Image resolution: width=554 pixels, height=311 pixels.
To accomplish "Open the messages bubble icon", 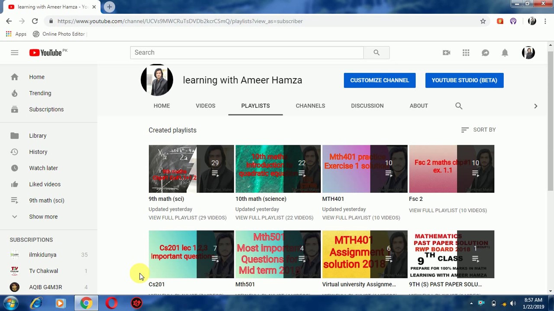I will (485, 53).
